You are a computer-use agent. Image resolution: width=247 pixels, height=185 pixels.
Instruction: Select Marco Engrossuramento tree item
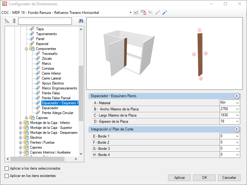point(60,88)
